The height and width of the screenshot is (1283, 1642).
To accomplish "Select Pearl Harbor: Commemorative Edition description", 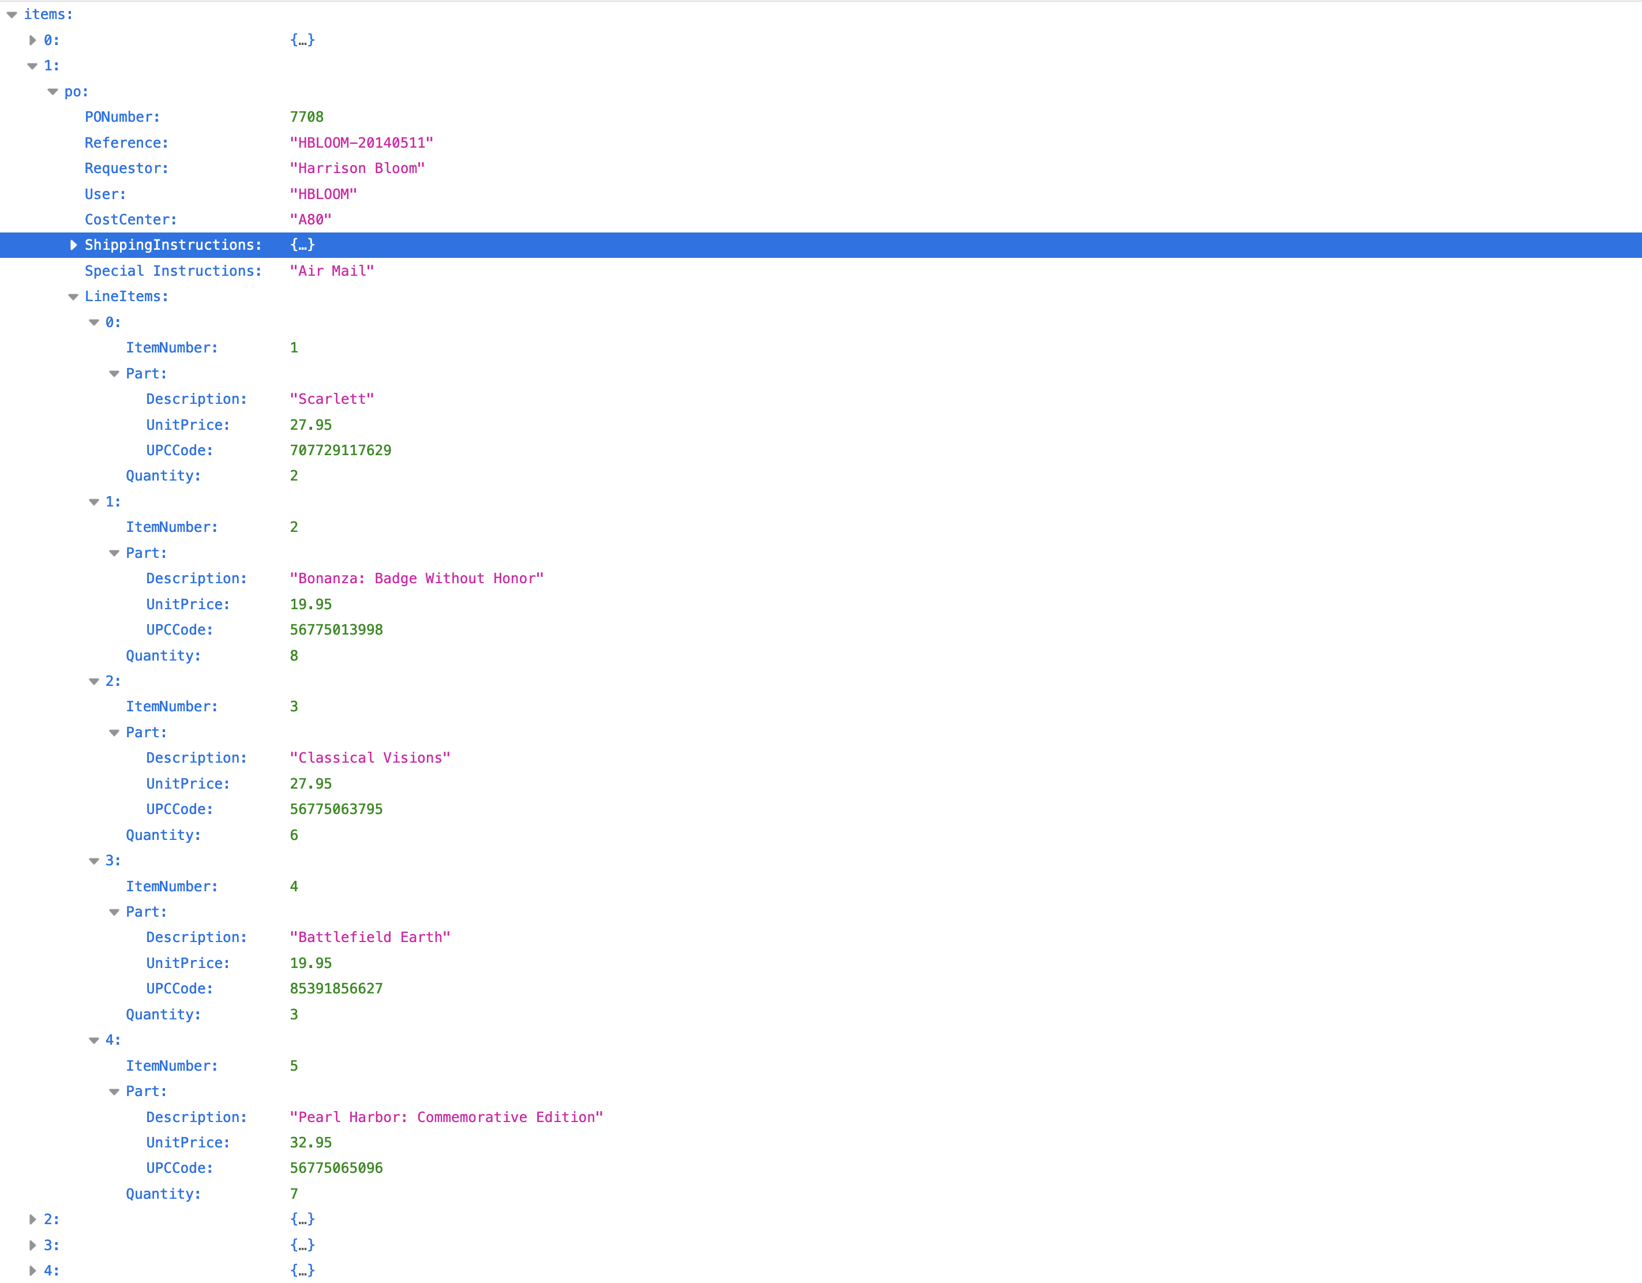I will click(447, 1117).
